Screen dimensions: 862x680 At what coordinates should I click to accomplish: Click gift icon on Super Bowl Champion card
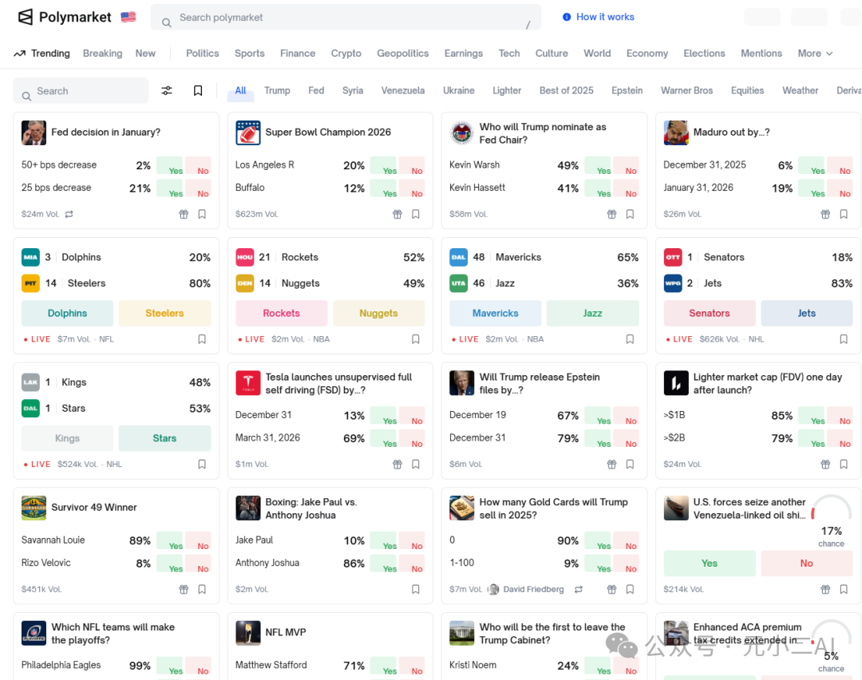coord(397,214)
